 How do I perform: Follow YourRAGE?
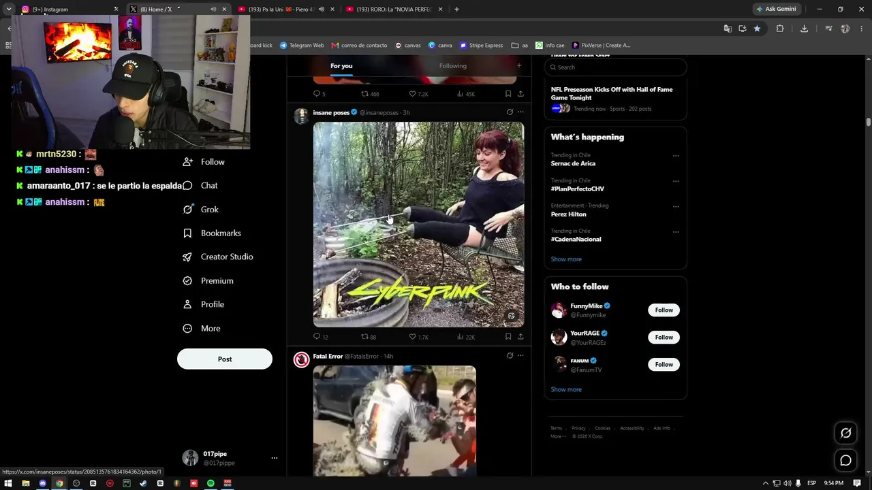(664, 338)
